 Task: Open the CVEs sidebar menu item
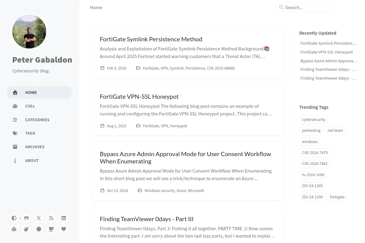(x=40, y=106)
